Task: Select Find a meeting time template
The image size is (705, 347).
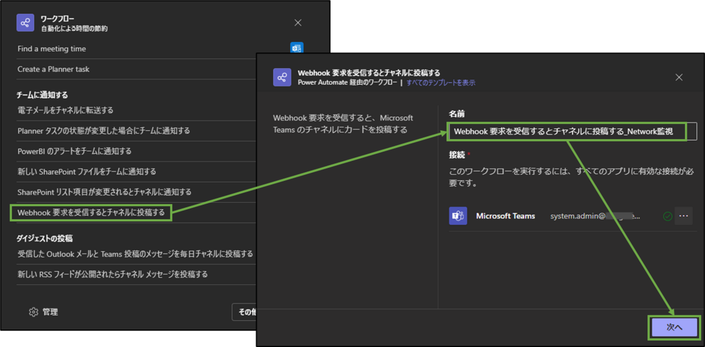Action: click(x=52, y=49)
